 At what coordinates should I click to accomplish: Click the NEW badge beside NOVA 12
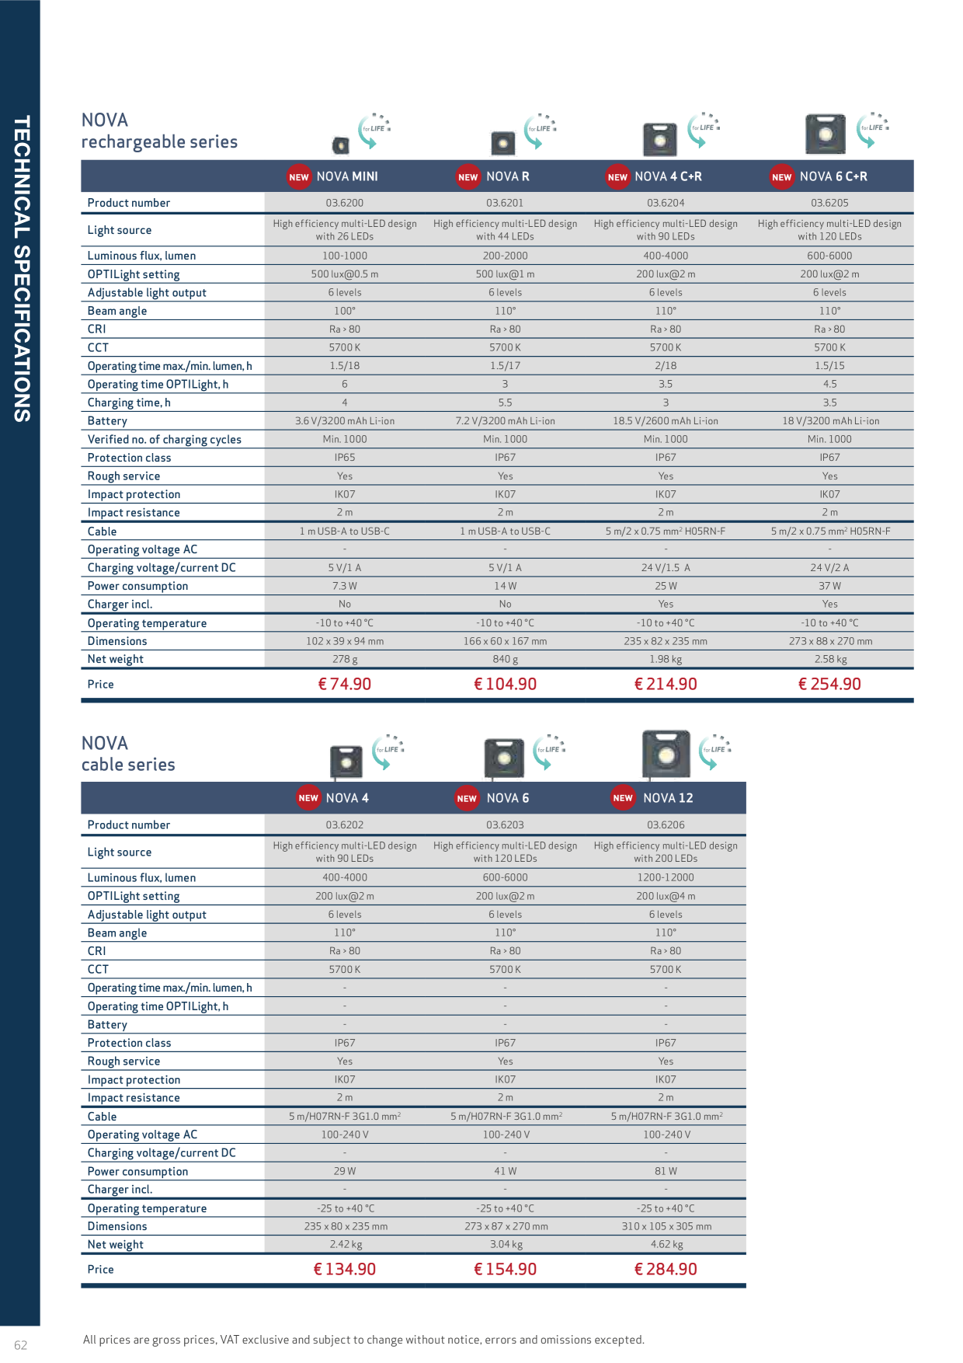pyautogui.click(x=623, y=798)
